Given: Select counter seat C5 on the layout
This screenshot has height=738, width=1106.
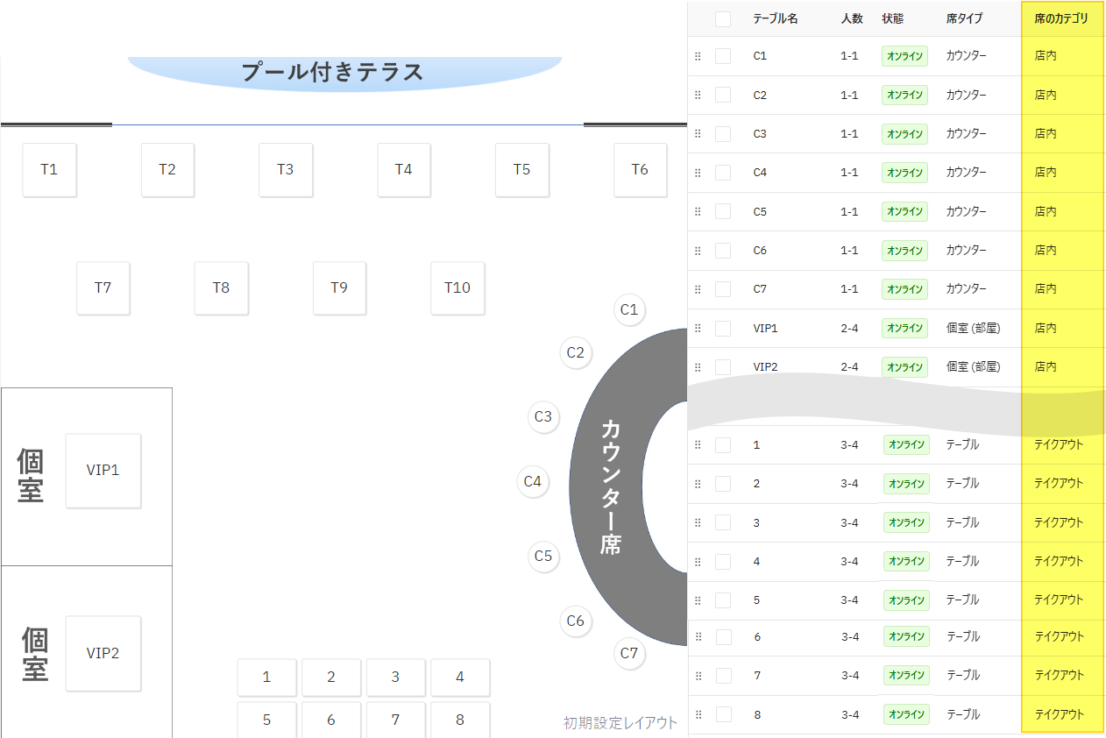Looking at the screenshot, I should pyautogui.click(x=543, y=556).
